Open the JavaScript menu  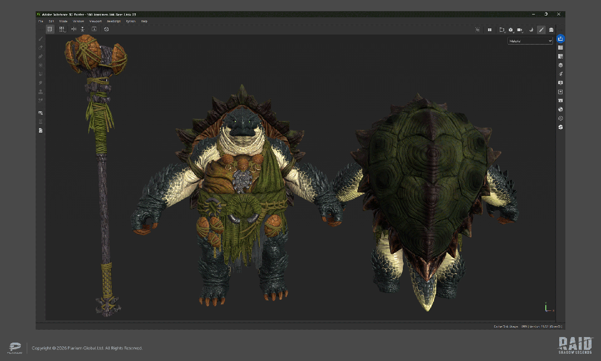point(114,21)
